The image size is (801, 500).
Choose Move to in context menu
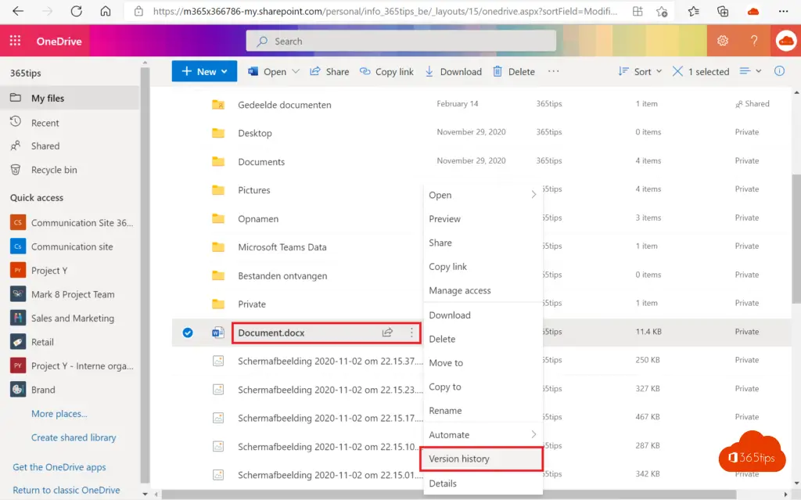[x=483, y=363]
